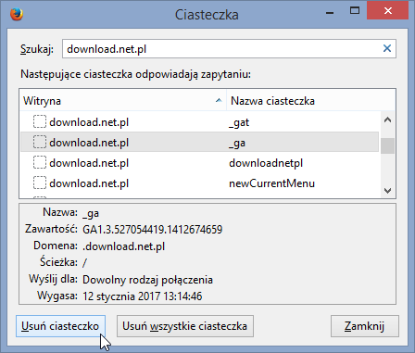Click the Zamknij button

pyautogui.click(x=365, y=326)
